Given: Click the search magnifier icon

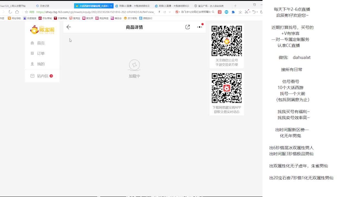Looking at the screenshot, I should click(213, 12).
